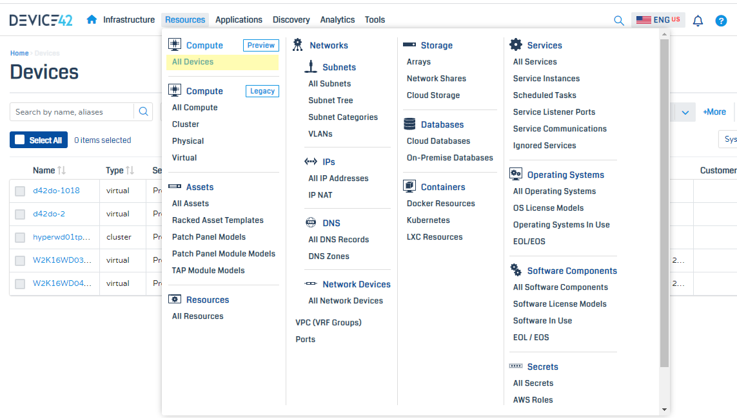Click the menu scrollbar thumb

point(664,203)
